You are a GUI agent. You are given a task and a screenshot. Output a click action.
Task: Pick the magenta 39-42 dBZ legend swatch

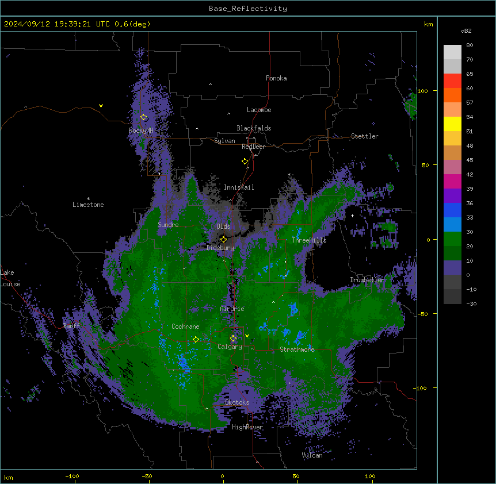pos(452,181)
